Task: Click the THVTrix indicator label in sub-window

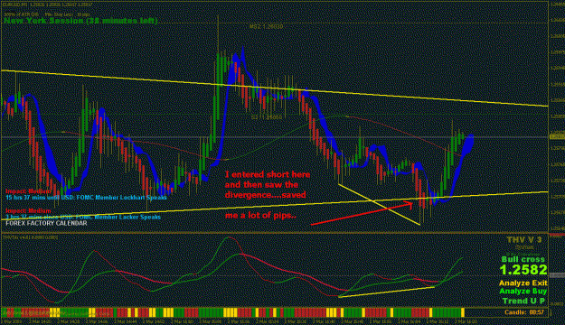Action: 30,237
